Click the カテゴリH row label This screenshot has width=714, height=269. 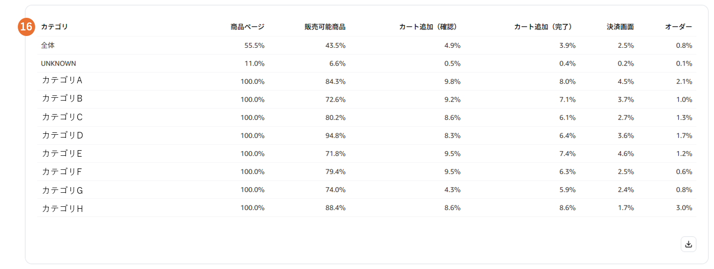(62, 208)
